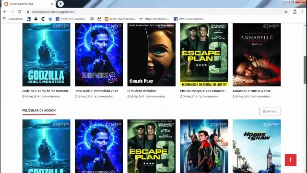The width and height of the screenshot is (307, 173).
Task: Open the first picture-frame bookmark icon
Action: tap(29, 19)
